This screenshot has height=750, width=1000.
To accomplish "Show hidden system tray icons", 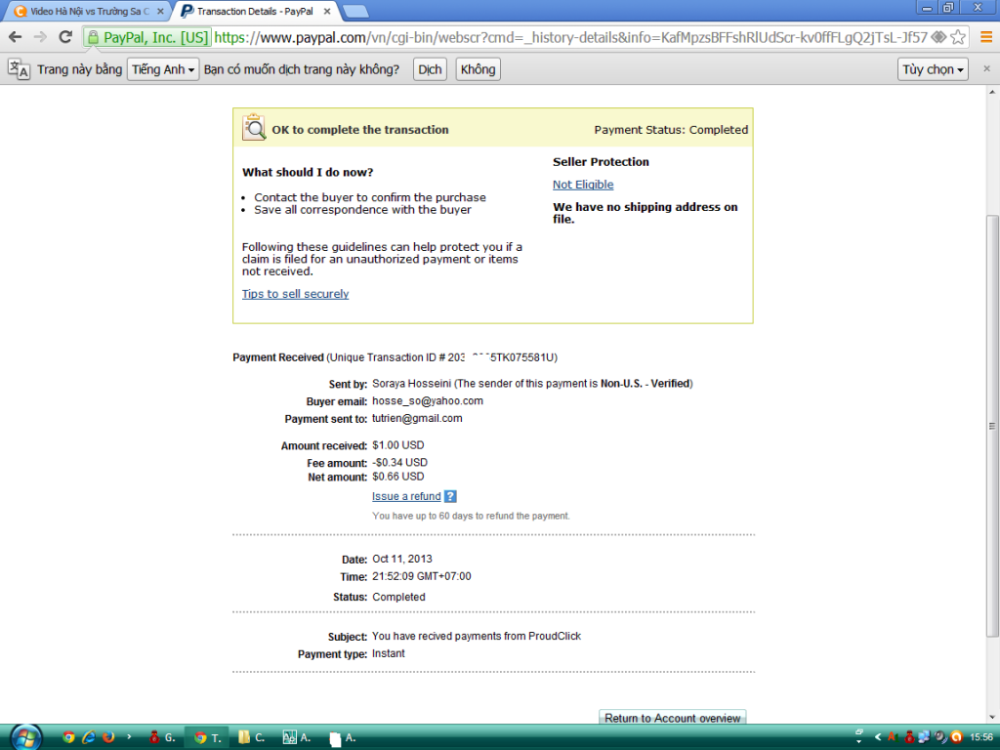I will click(x=878, y=737).
